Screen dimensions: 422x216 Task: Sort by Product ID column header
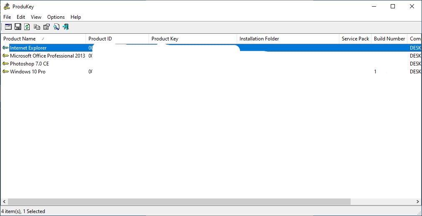pos(117,39)
